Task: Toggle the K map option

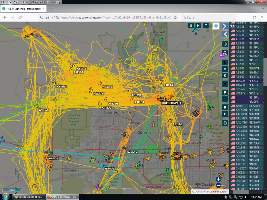Action: (225, 76)
